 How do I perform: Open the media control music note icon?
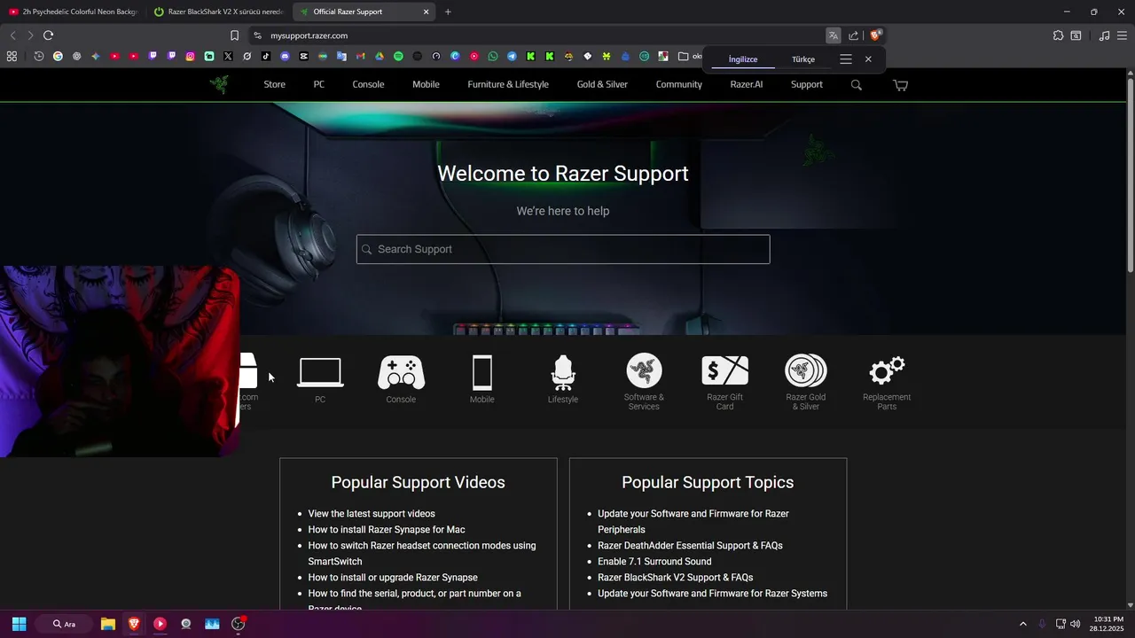tap(1104, 35)
